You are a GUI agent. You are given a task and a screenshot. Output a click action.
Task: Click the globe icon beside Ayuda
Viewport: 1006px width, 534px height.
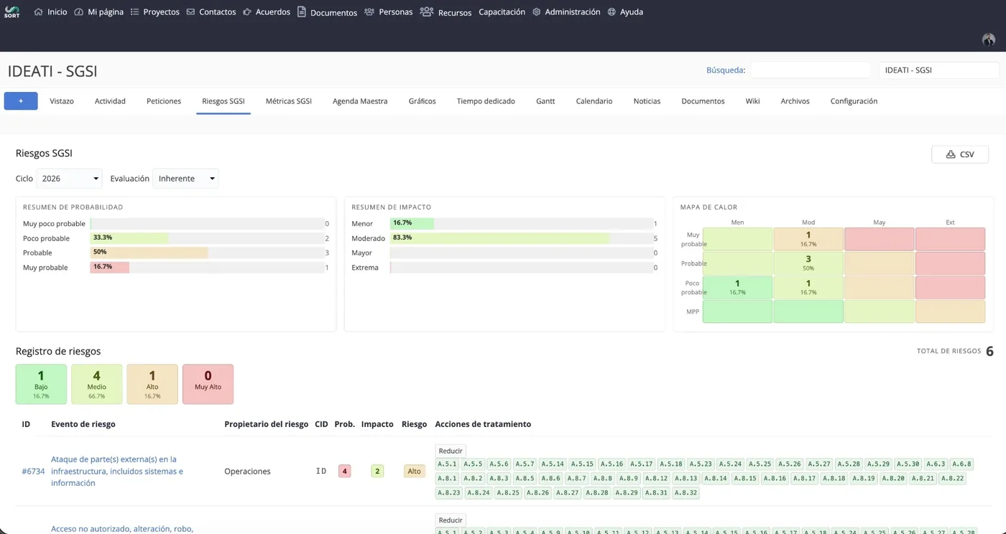coord(612,12)
